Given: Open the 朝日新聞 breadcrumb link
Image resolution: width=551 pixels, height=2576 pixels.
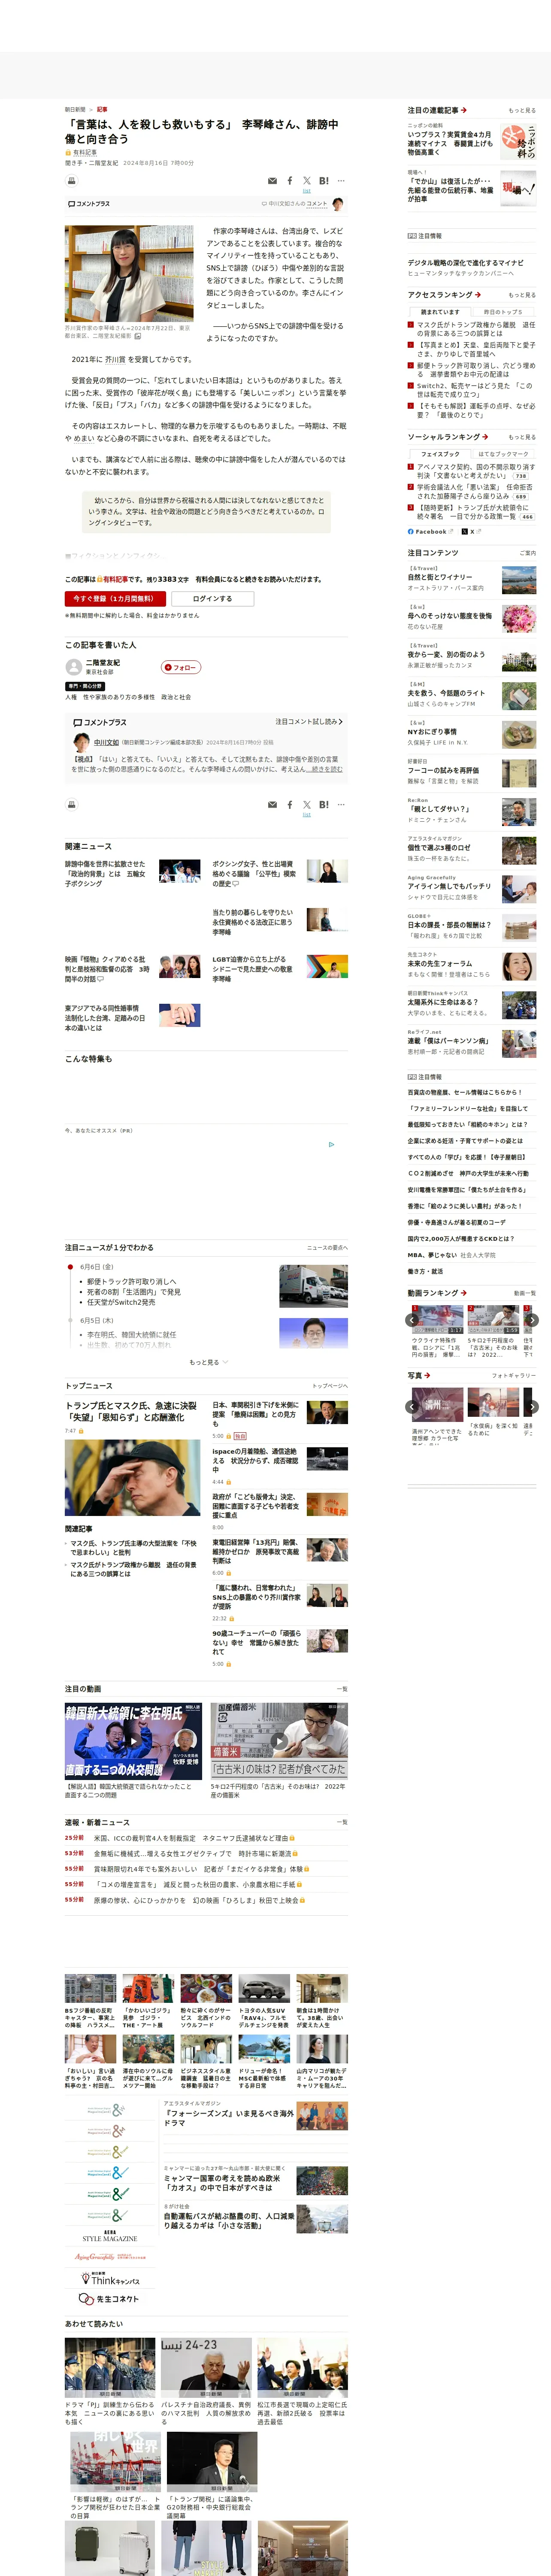Looking at the screenshot, I should 75,109.
